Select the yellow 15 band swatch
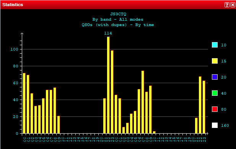This screenshot has width=236, height=149. pyautogui.click(x=215, y=61)
